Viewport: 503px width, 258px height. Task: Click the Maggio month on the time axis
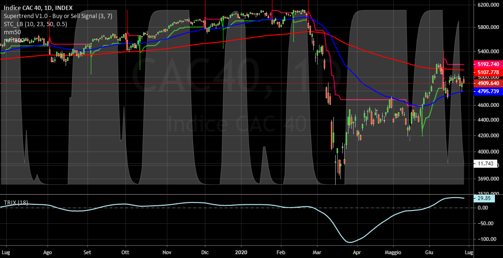pyautogui.click(x=393, y=253)
